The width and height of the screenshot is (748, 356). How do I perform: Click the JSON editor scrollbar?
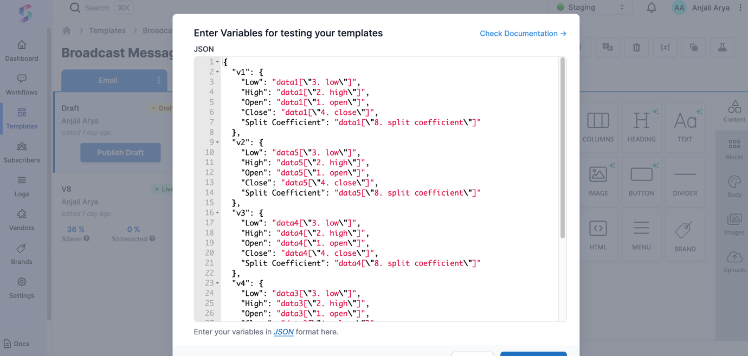point(563,148)
